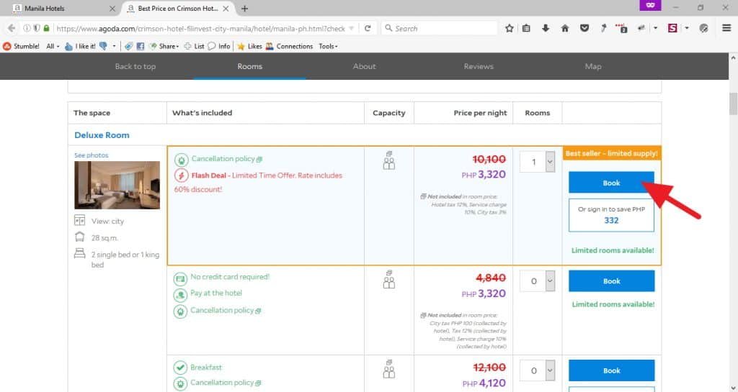Book the Pay at the hotel rate

[611, 281]
